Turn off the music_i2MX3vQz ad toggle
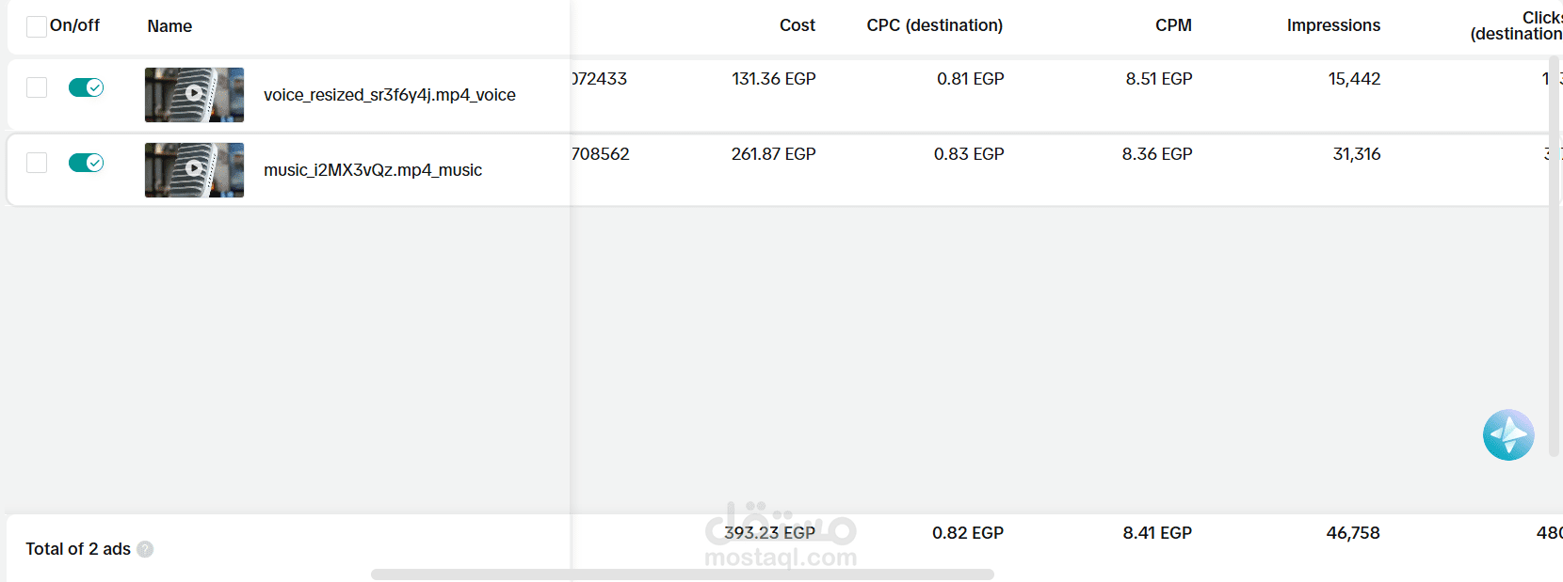The width and height of the screenshot is (1563, 582). [x=86, y=163]
